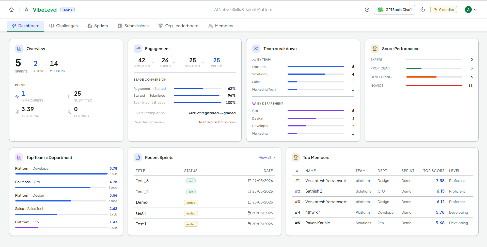Screen dimensions: 487x247
Task: Expand the account menu chevron
Action: point(475,10)
